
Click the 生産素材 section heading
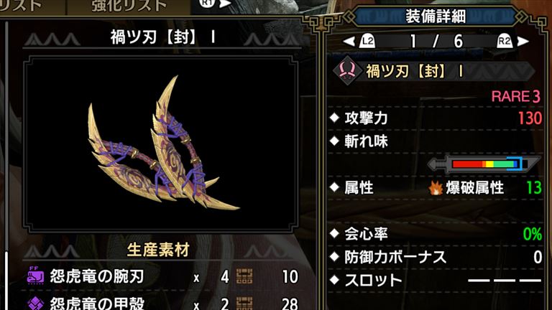(158, 250)
